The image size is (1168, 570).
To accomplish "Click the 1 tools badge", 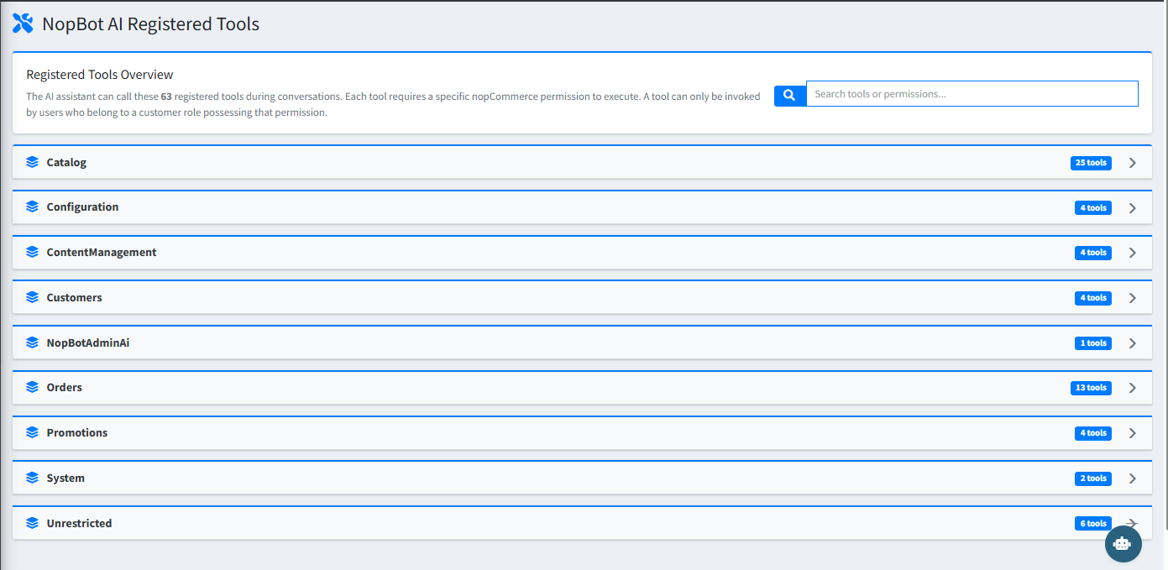I will pyautogui.click(x=1093, y=343).
